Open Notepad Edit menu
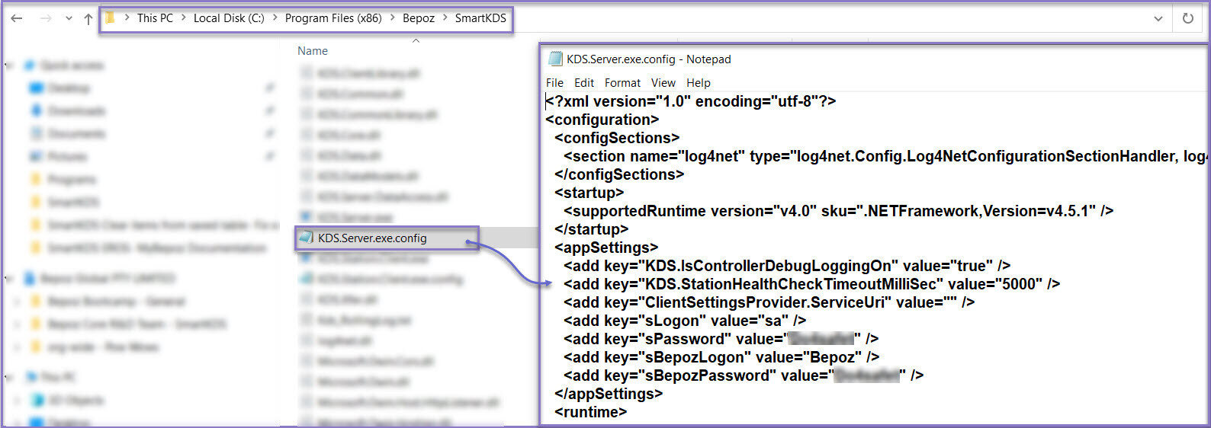Viewport: 1211px width, 428px height. click(x=584, y=83)
